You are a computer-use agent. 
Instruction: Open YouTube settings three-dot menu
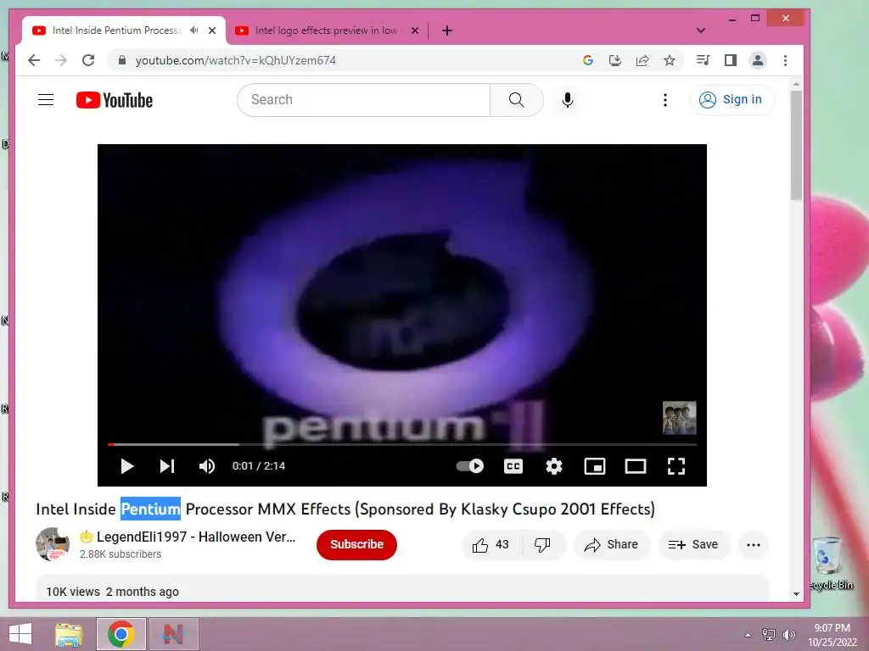coord(665,100)
